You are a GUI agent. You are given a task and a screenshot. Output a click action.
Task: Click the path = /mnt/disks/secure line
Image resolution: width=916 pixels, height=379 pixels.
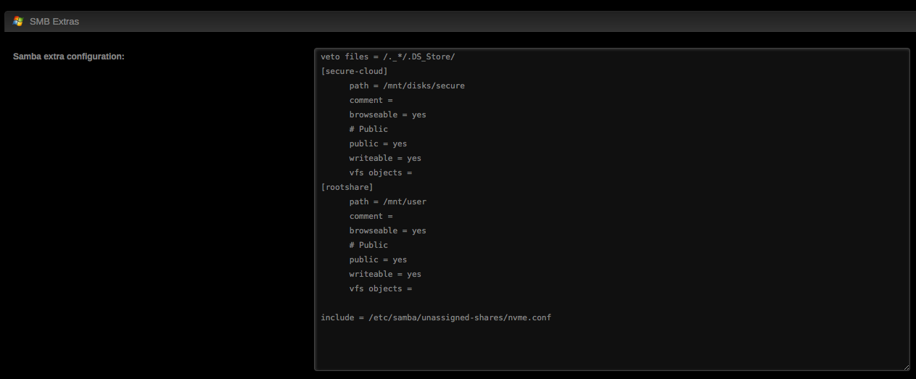point(407,86)
